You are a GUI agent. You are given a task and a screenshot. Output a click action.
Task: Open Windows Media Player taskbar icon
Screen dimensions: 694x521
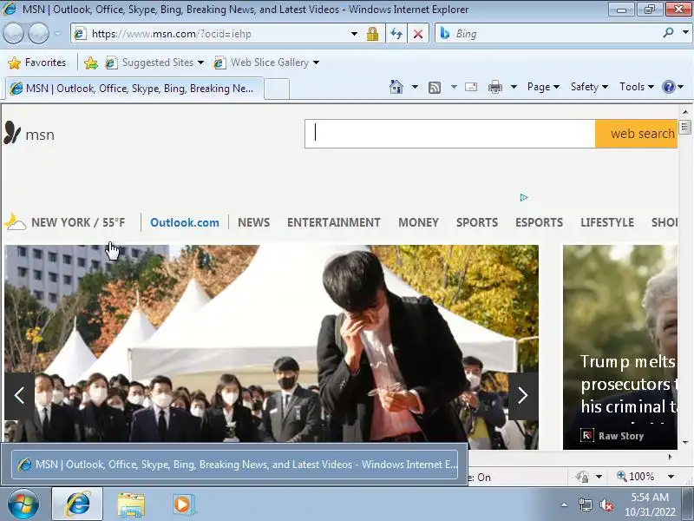click(182, 505)
